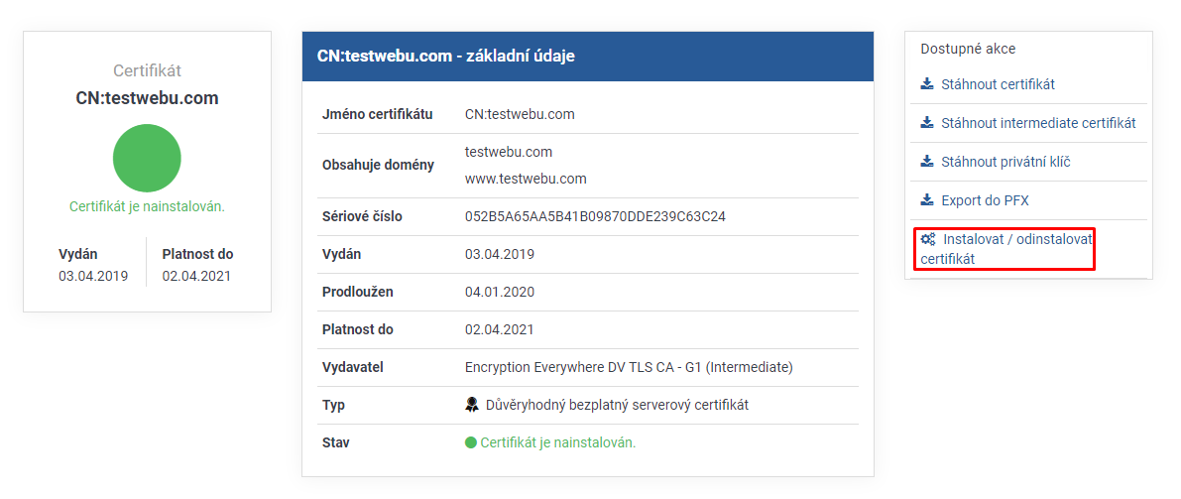Viewport: 1181px width, 499px height.
Task: Click download icon beside Export do PFX
Action: [927, 200]
